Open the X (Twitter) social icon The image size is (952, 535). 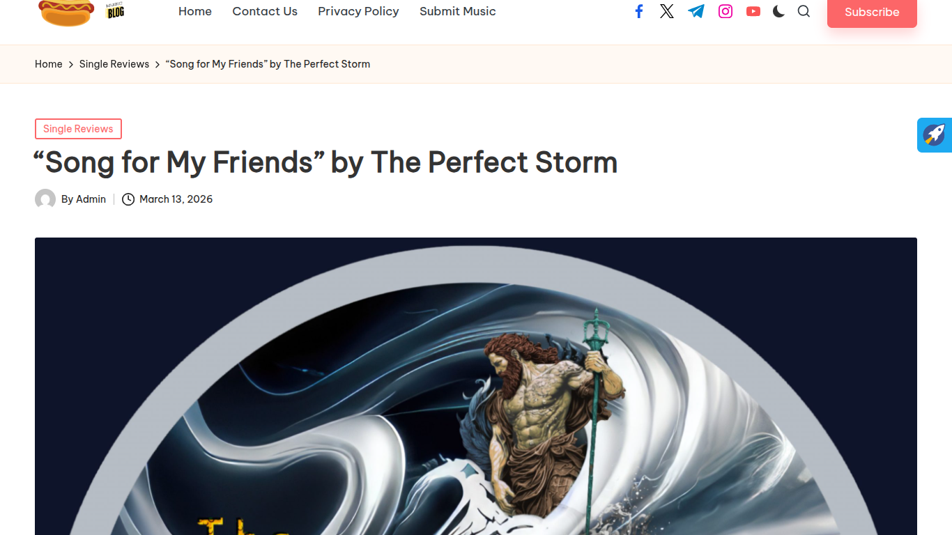tap(667, 11)
